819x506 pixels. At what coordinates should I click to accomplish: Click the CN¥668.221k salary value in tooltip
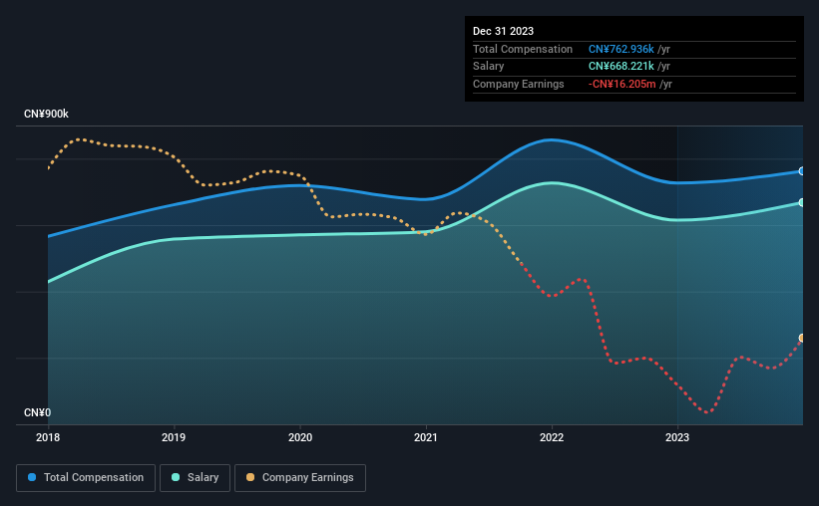(621, 67)
